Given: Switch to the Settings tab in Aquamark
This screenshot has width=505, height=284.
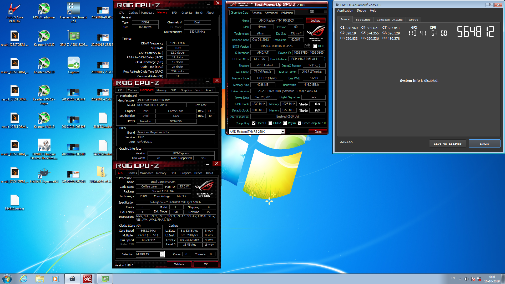Looking at the screenshot, I should pyautogui.click(x=363, y=20).
